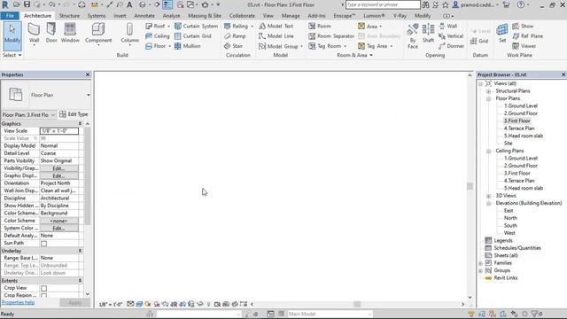The height and width of the screenshot is (319, 567).
Task: Click the canvas vertical scrollbar thumb
Action: pos(470,186)
